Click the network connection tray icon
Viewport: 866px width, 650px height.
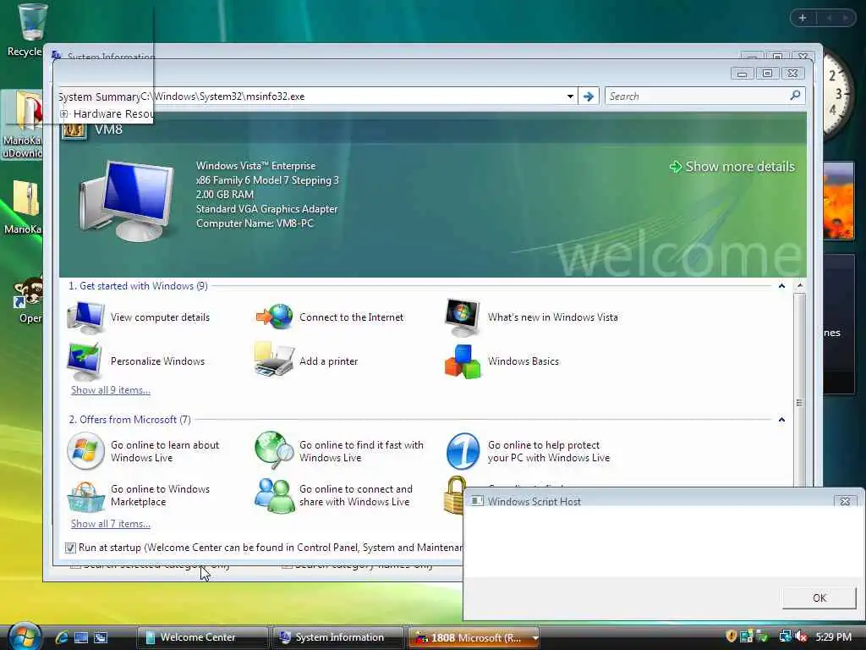coord(784,636)
